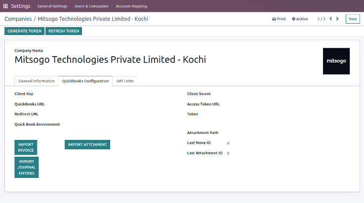Click the Import Attchment button
This screenshot has height=203, width=364.
[87, 145]
